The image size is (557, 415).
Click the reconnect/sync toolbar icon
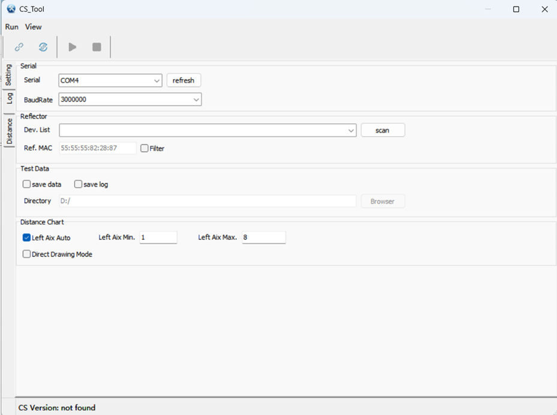(42, 46)
